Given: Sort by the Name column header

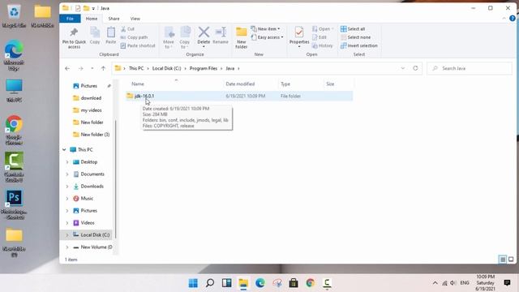Looking at the screenshot, I should [x=138, y=84].
